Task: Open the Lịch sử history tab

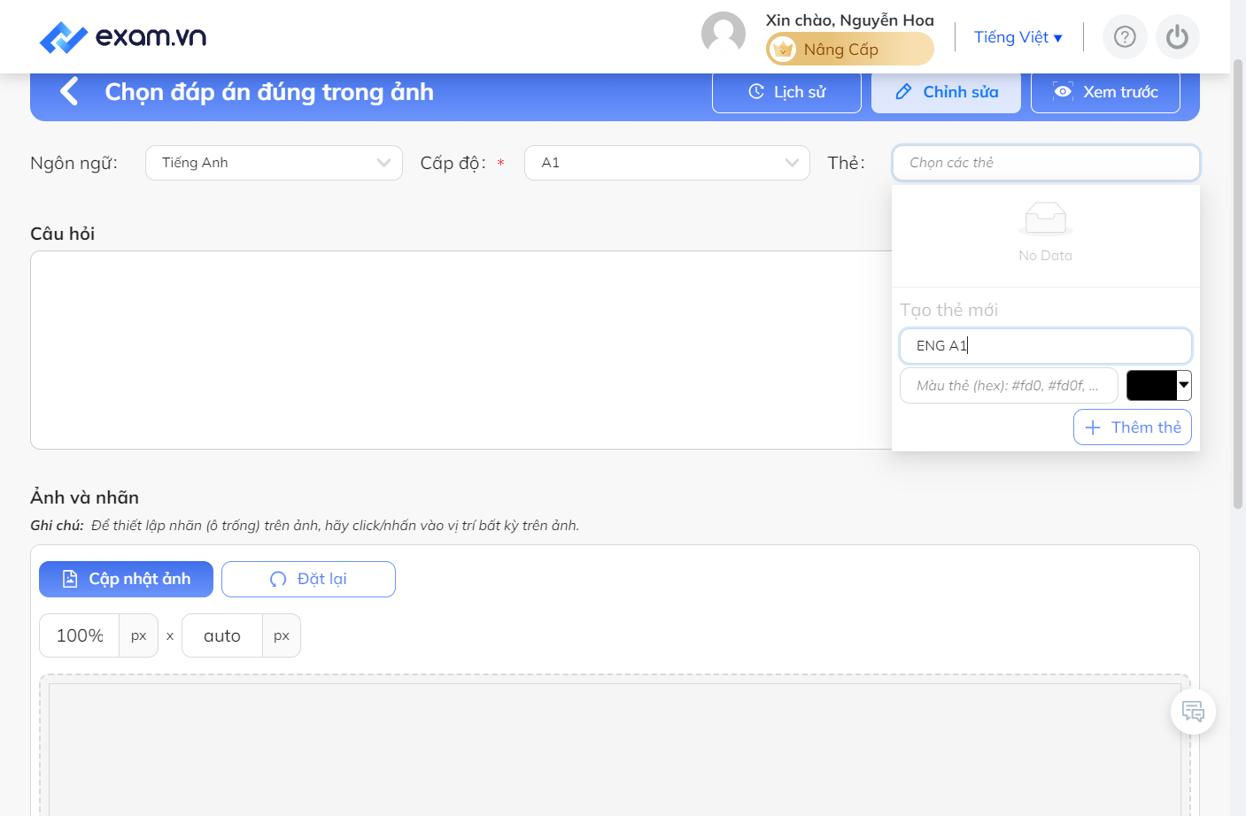Action: (x=786, y=92)
